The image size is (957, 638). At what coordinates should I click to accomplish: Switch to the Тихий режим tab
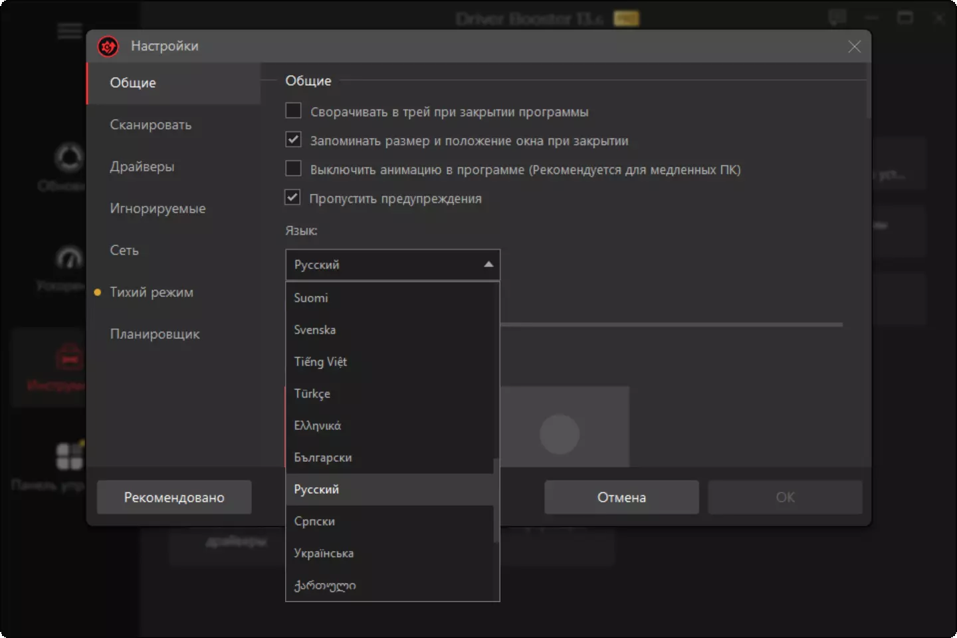173,292
